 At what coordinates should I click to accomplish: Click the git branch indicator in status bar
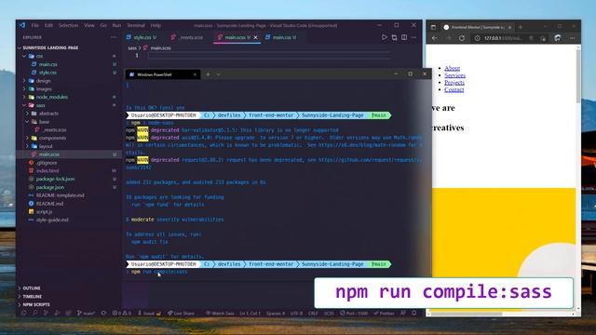tap(86, 314)
